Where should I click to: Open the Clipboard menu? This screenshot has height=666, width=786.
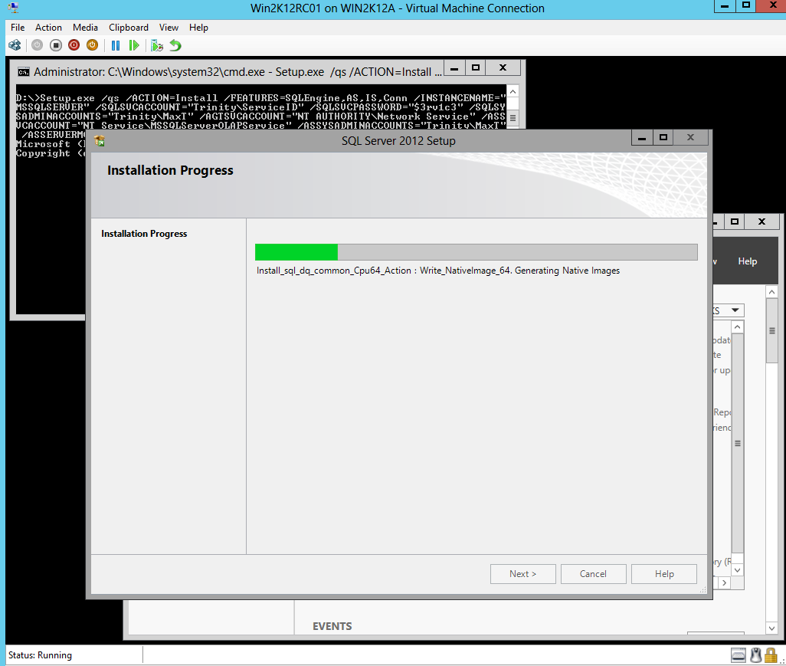129,28
